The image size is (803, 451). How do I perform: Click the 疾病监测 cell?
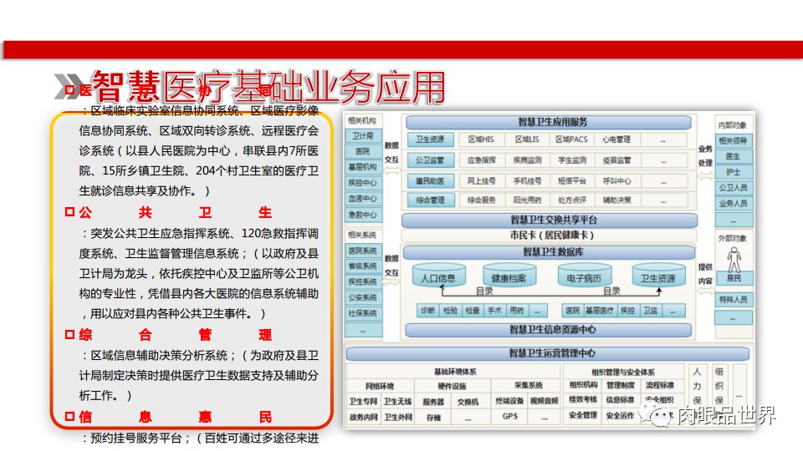527,160
